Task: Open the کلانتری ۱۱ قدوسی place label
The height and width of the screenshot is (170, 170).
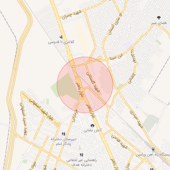Action: (x=61, y=42)
